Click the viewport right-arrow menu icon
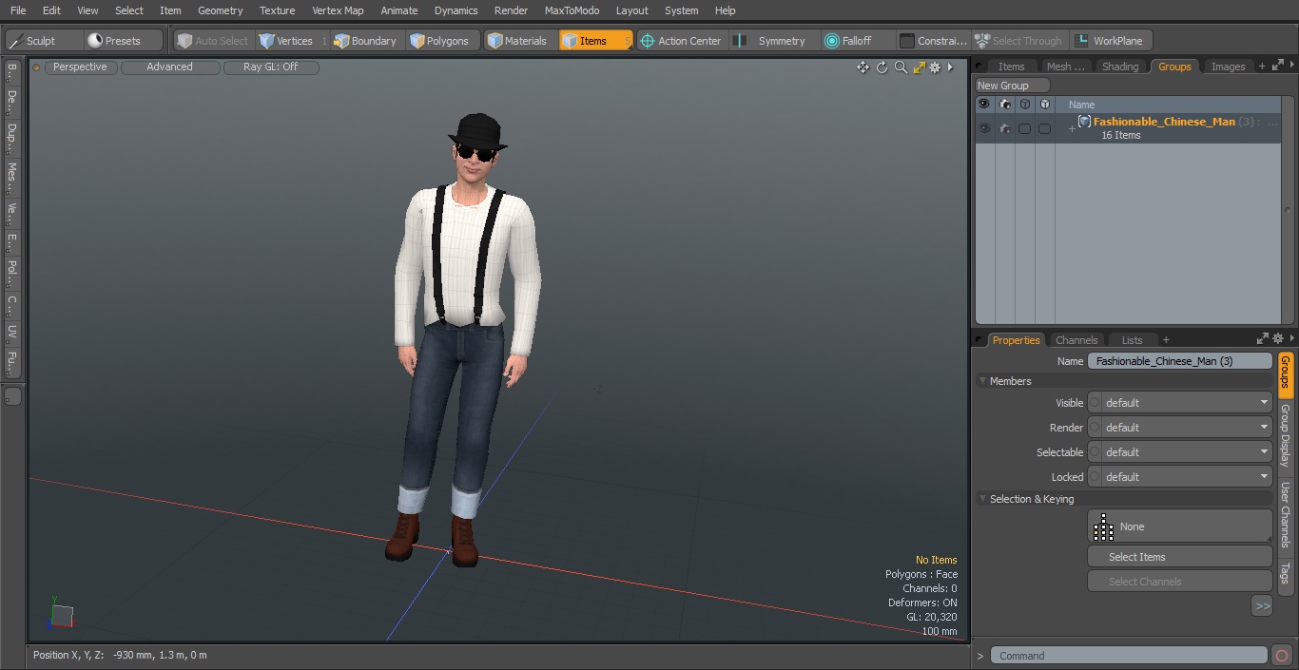The image size is (1299, 670). [x=950, y=67]
